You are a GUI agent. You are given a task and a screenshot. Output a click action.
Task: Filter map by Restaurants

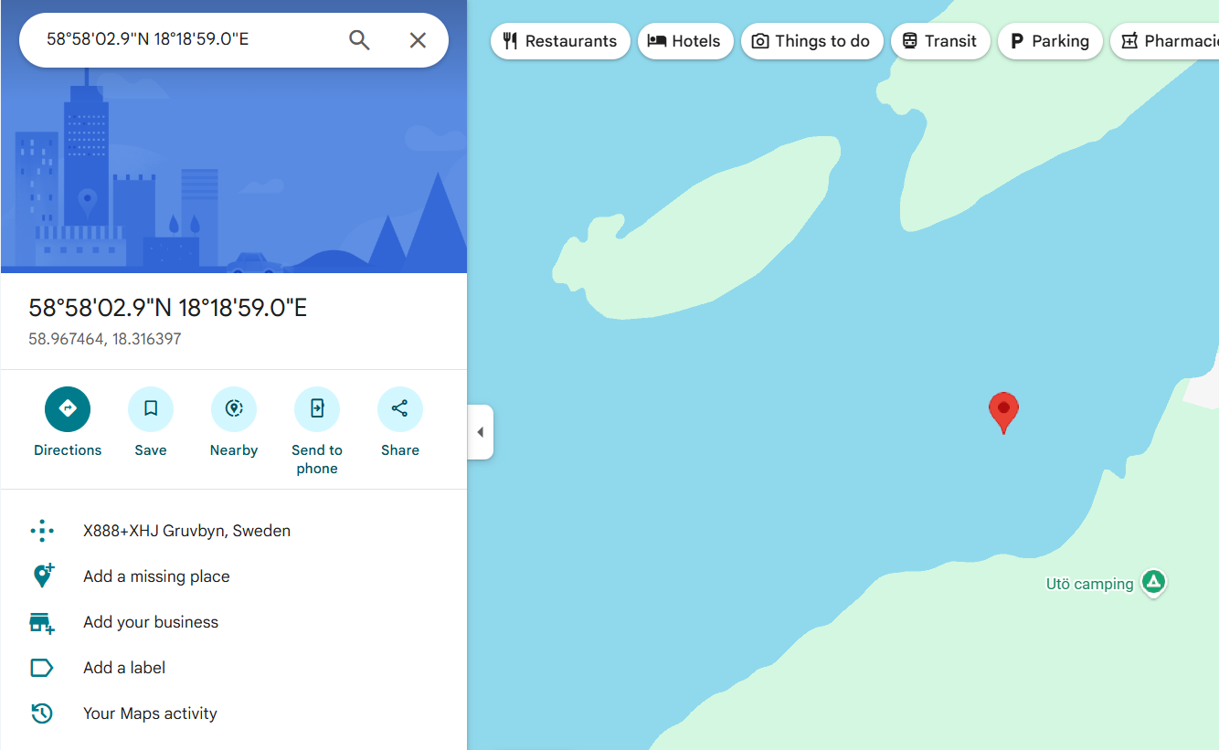(560, 41)
